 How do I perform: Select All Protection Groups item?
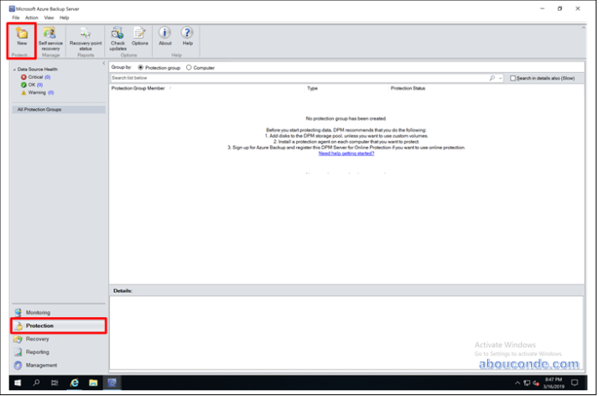41,109
